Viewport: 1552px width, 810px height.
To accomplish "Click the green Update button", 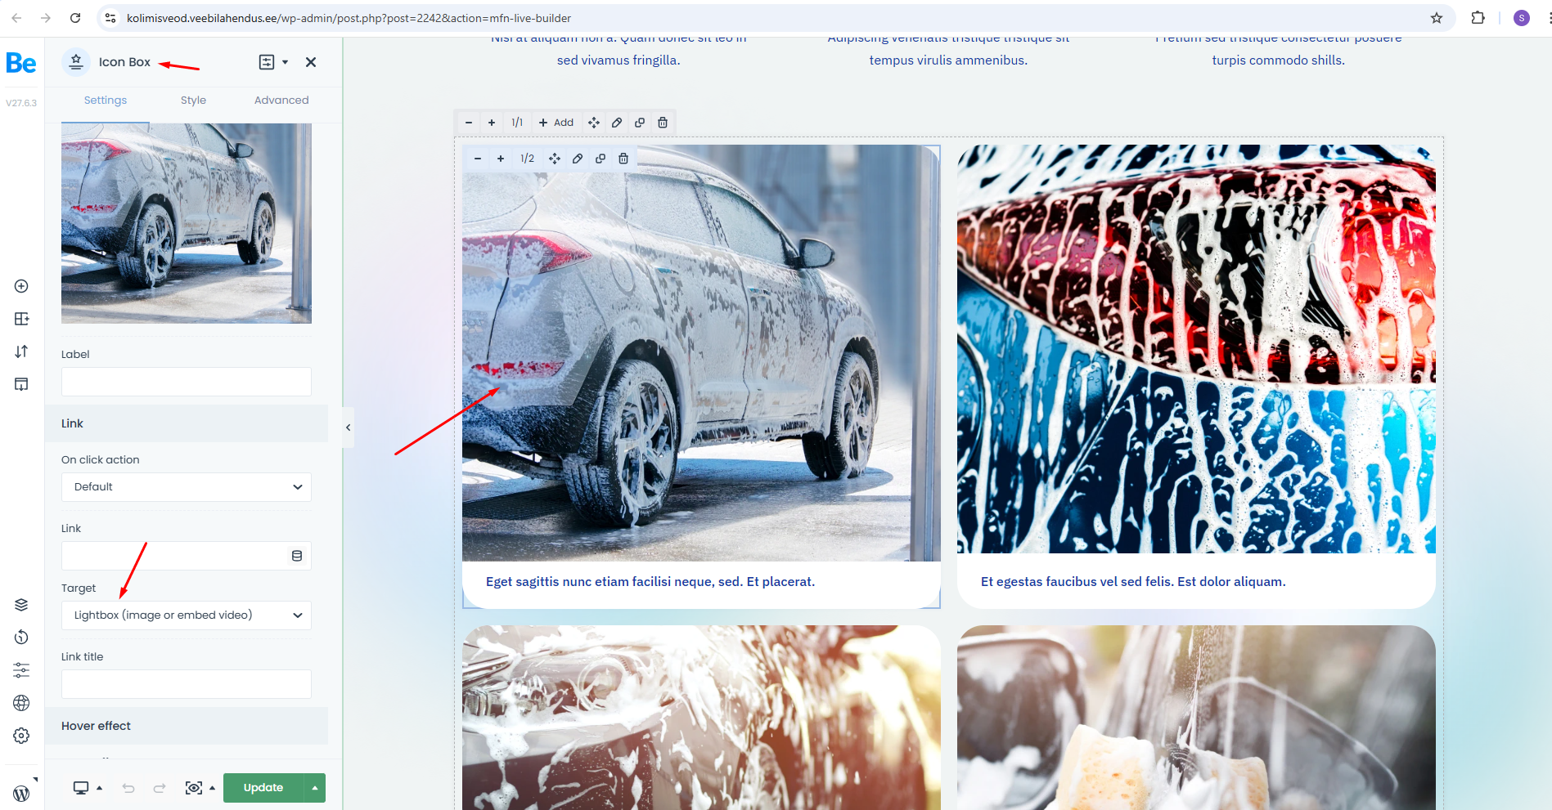I will pyautogui.click(x=263, y=788).
